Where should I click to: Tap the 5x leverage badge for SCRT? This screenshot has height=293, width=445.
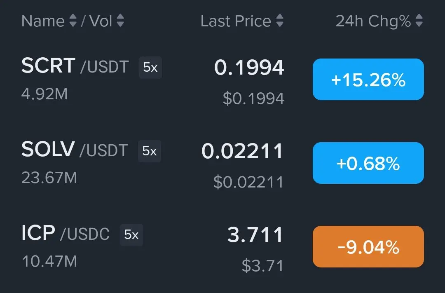pos(150,68)
